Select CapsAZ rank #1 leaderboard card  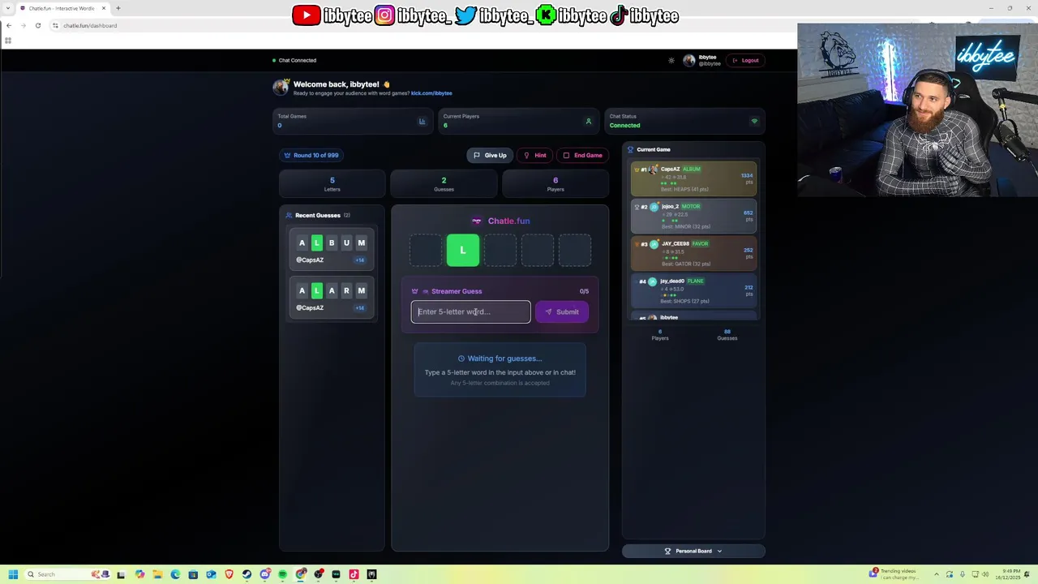693,179
